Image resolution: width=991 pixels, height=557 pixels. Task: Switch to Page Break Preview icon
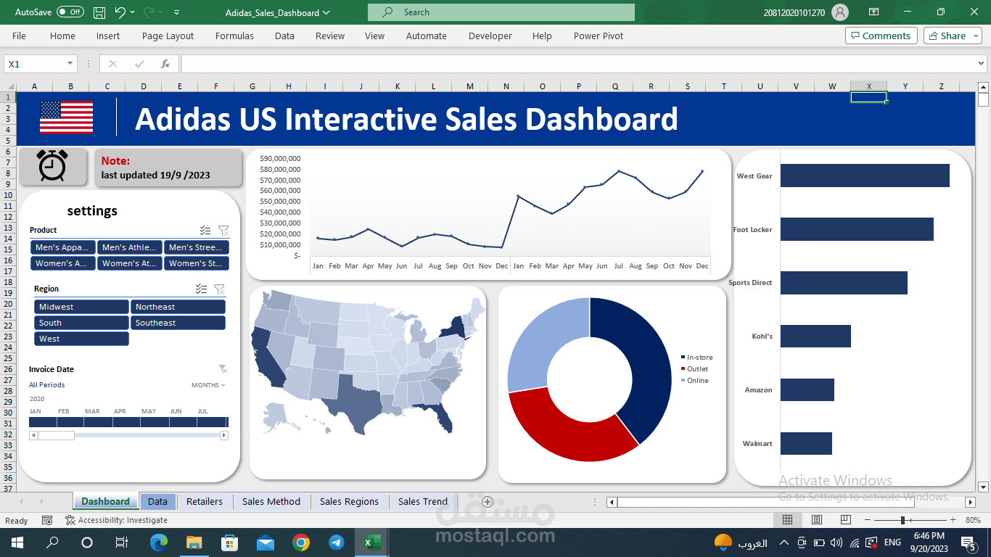click(845, 520)
